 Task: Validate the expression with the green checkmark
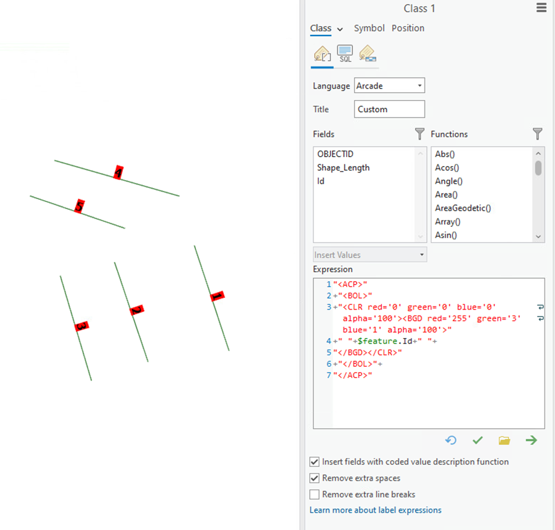(x=478, y=440)
